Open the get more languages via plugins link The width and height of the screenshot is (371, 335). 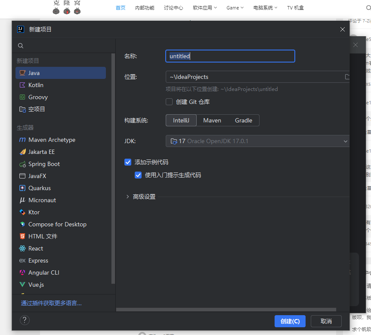[51, 303]
